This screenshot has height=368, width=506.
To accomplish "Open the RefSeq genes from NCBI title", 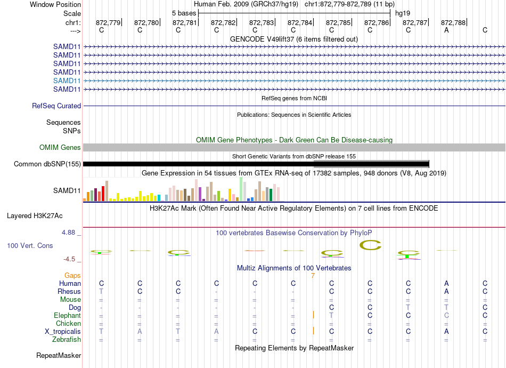I will pyautogui.click(x=294, y=98).
